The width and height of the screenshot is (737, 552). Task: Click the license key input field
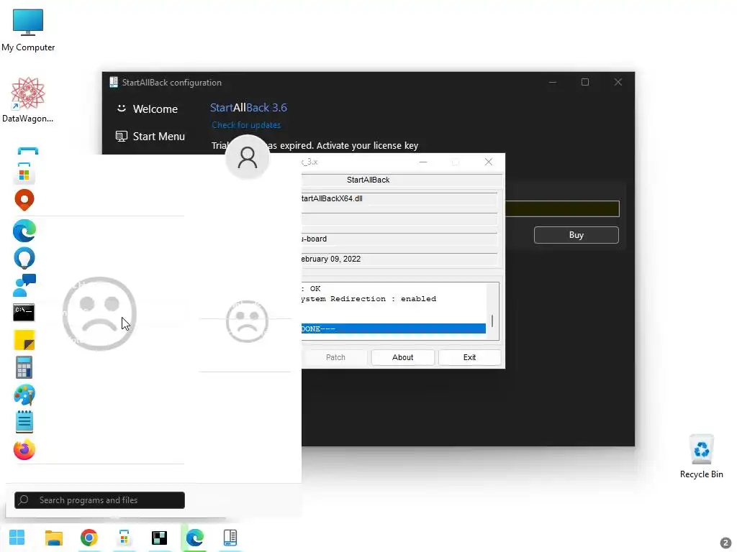(562, 208)
